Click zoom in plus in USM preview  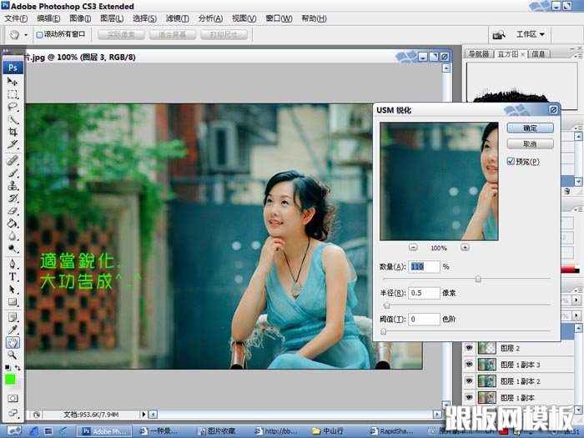click(465, 247)
